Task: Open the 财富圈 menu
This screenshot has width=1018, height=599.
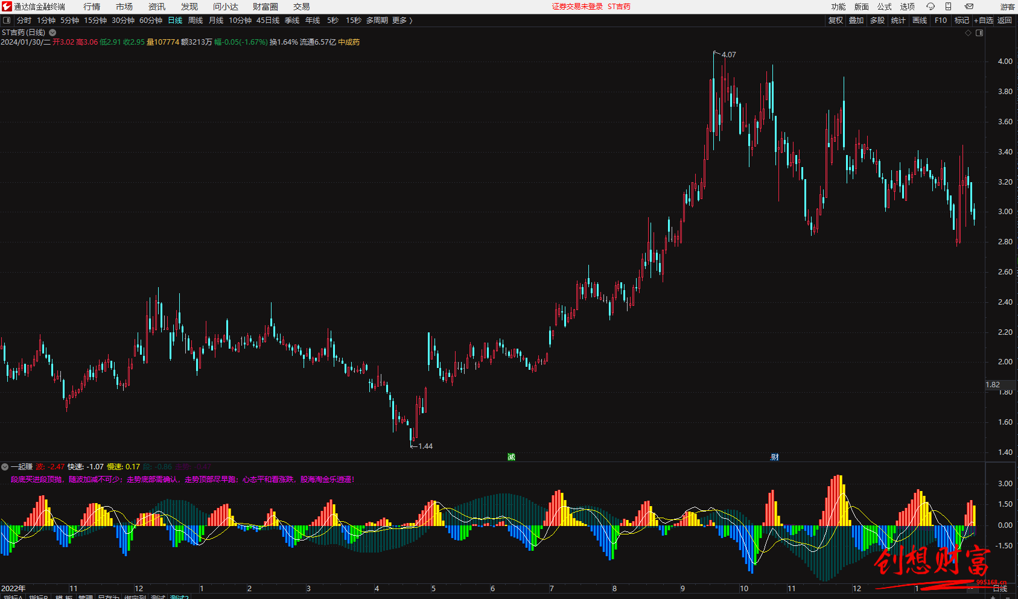Action: [266, 7]
